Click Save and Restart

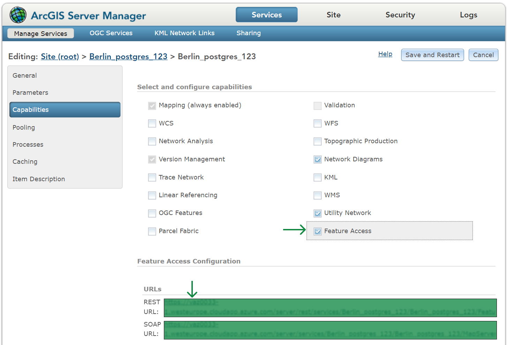432,55
